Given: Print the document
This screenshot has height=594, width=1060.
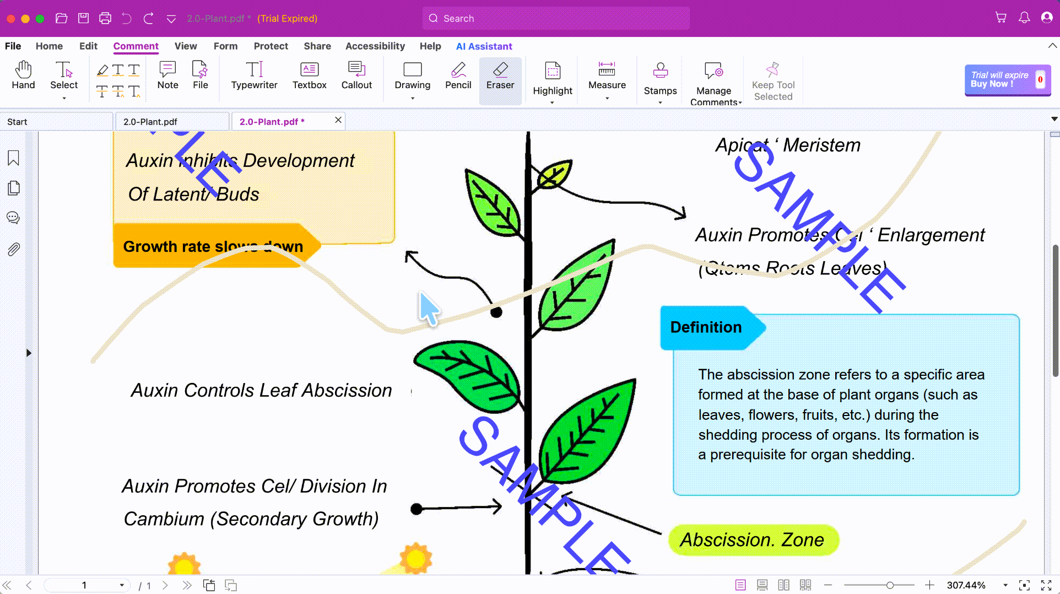Looking at the screenshot, I should (105, 18).
